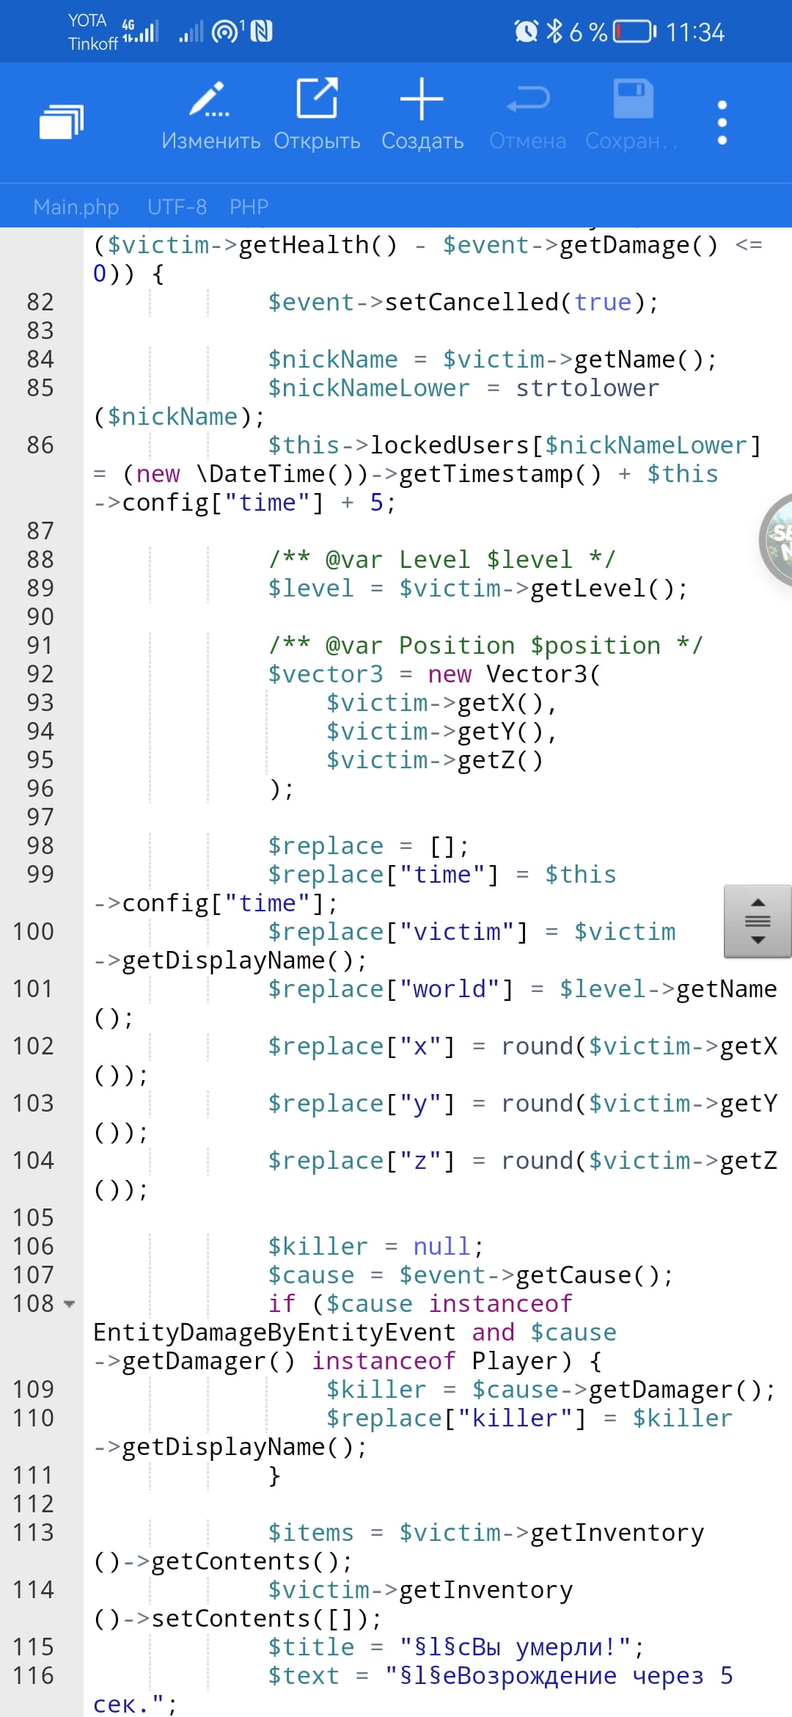792x1717 pixels.
Task: Open the tabs/windows stack icon
Action: point(62,121)
